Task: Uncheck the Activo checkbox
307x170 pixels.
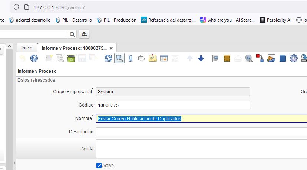Action: (x=99, y=166)
